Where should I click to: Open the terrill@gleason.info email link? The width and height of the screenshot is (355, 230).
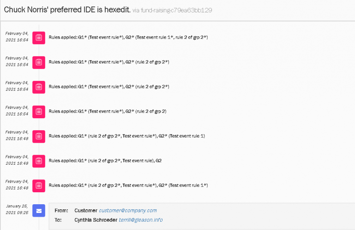[141, 220]
